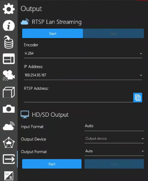Start the HD/SD Output
148x181 pixels.
[52, 164]
